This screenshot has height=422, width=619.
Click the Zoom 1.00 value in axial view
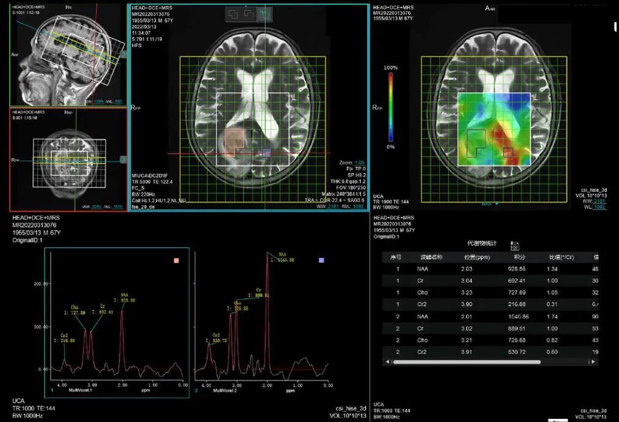[x=360, y=162]
